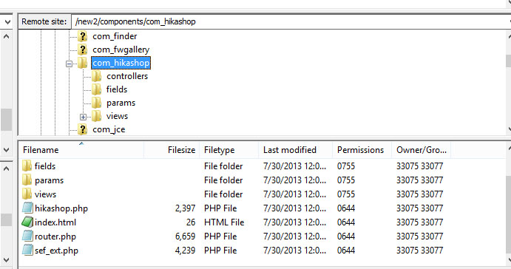511x269 pixels.
Task: Collapse the com_hikashop tree node
Action: tap(69, 64)
